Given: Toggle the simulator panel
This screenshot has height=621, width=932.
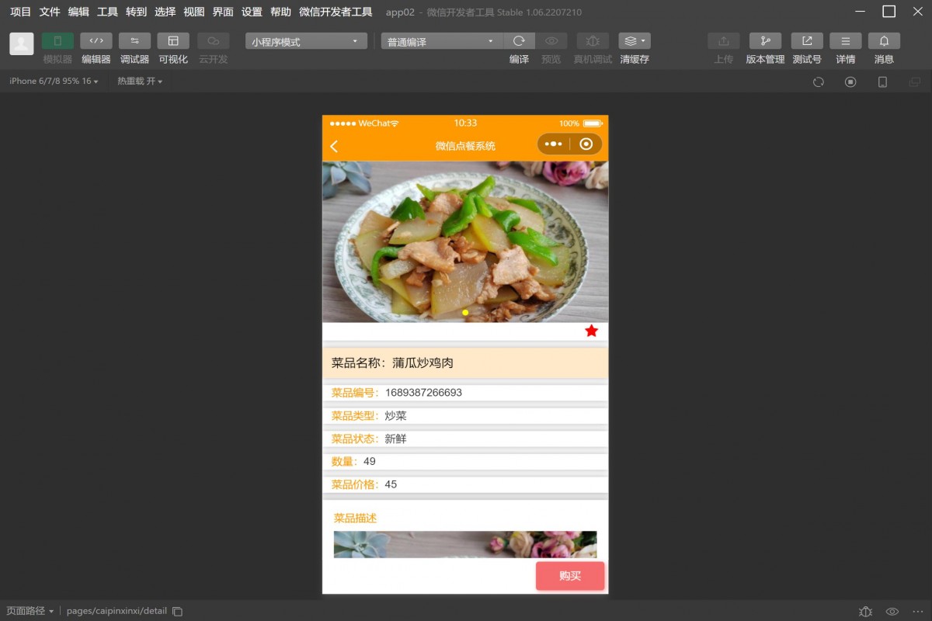Looking at the screenshot, I should (x=57, y=41).
